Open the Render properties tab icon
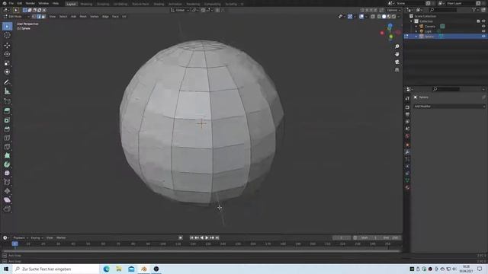Screen dimensions: 488x274 click(407, 107)
